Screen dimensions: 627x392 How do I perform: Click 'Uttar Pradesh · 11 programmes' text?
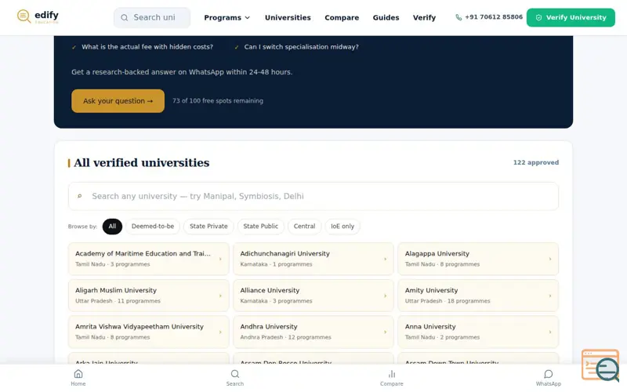click(118, 301)
